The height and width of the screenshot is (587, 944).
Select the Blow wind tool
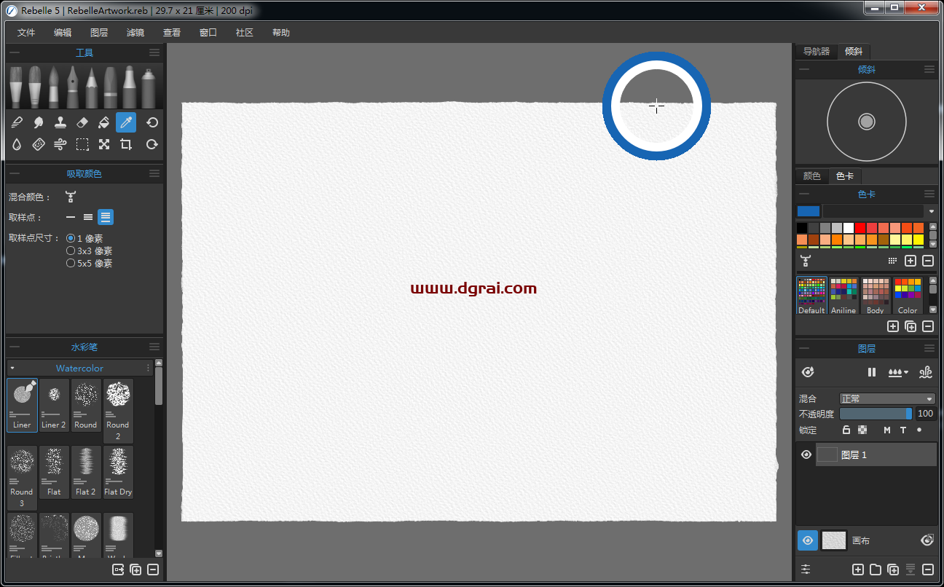(x=60, y=144)
